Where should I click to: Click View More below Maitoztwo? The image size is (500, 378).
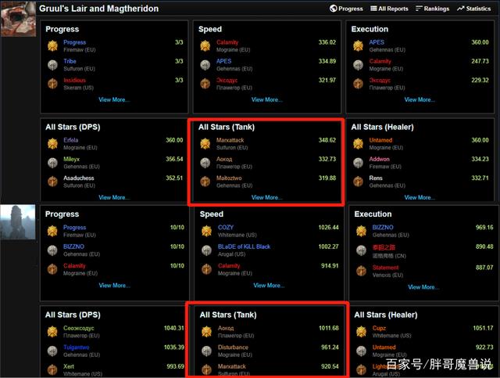[267, 197]
